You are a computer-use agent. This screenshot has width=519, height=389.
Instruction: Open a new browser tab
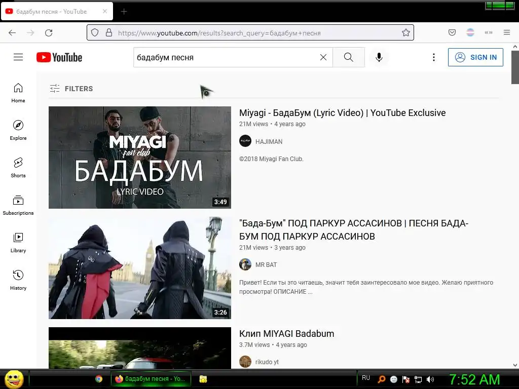[x=124, y=12]
